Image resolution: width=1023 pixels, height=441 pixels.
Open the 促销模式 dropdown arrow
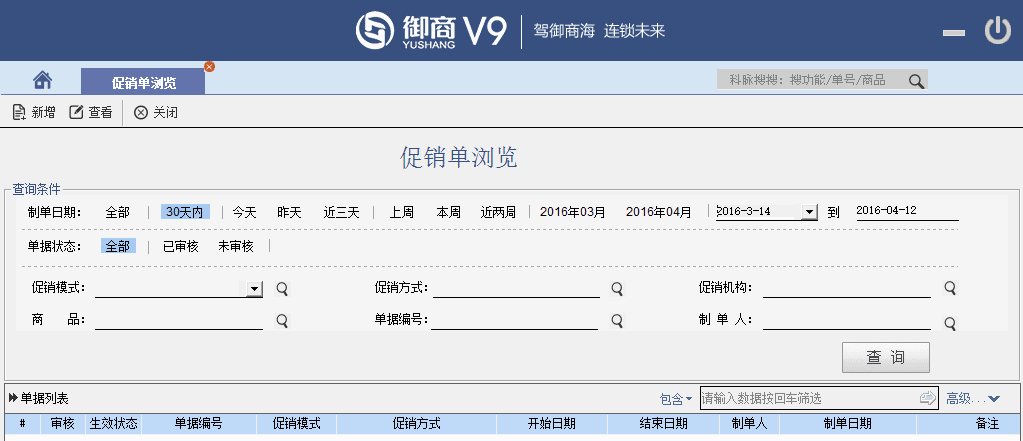[254, 289]
